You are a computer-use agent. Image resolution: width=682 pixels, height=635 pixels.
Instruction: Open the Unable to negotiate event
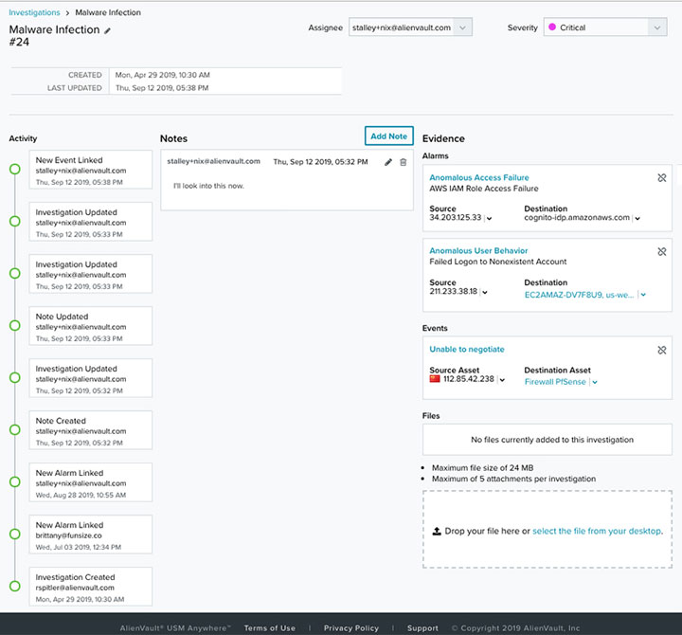(x=467, y=349)
